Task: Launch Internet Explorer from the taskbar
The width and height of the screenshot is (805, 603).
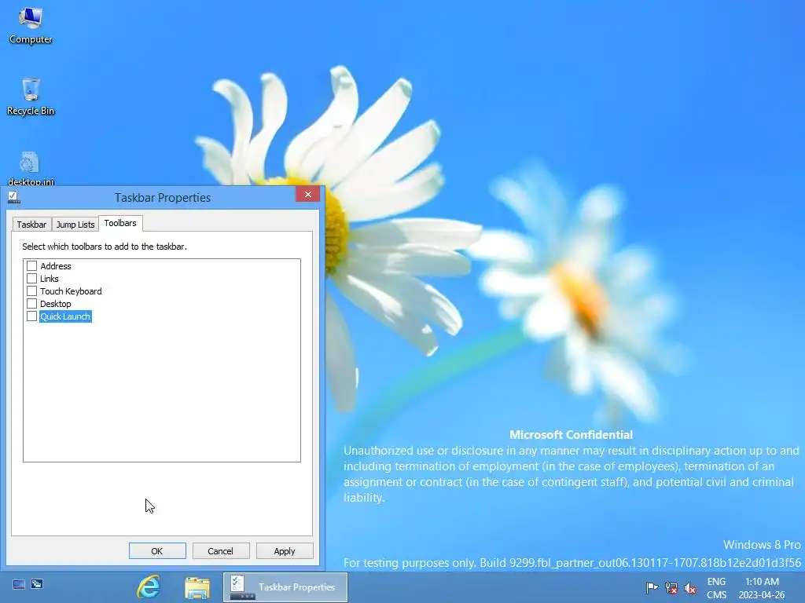Action: 149,587
